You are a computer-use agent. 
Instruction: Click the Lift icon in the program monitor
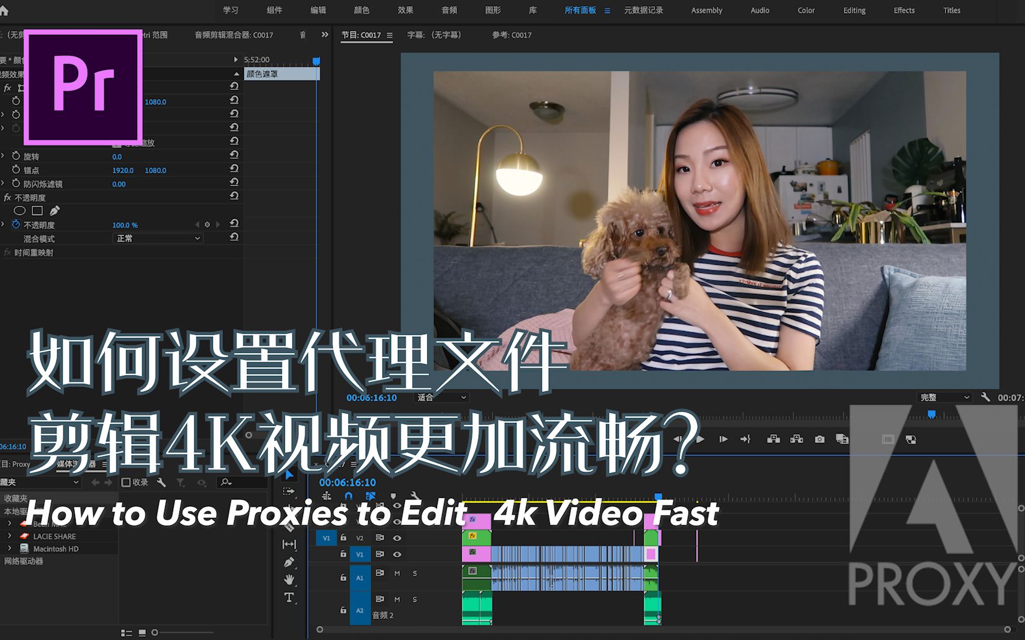tap(774, 439)
